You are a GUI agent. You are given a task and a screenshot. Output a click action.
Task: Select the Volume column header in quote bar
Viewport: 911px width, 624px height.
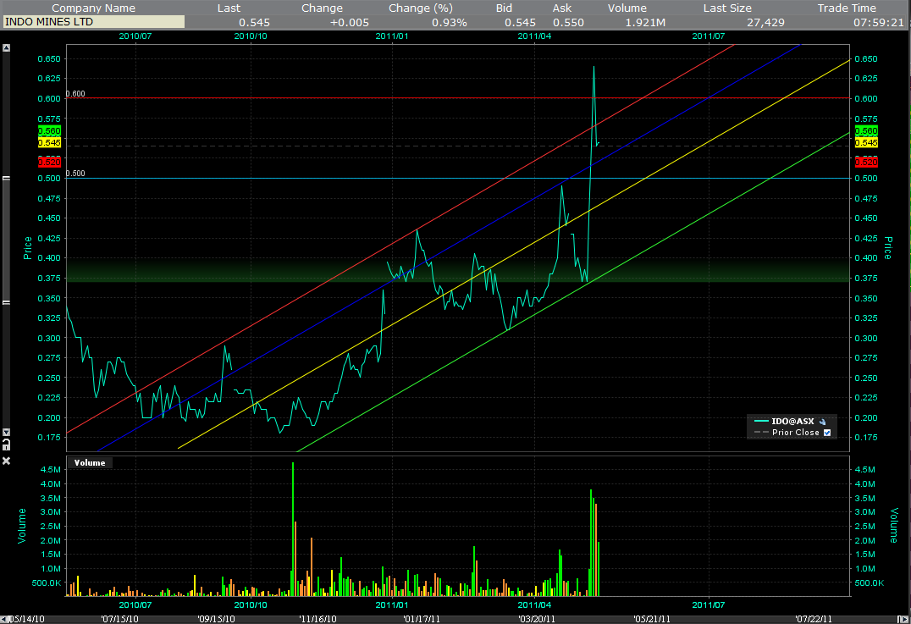(x=627, y=8)
